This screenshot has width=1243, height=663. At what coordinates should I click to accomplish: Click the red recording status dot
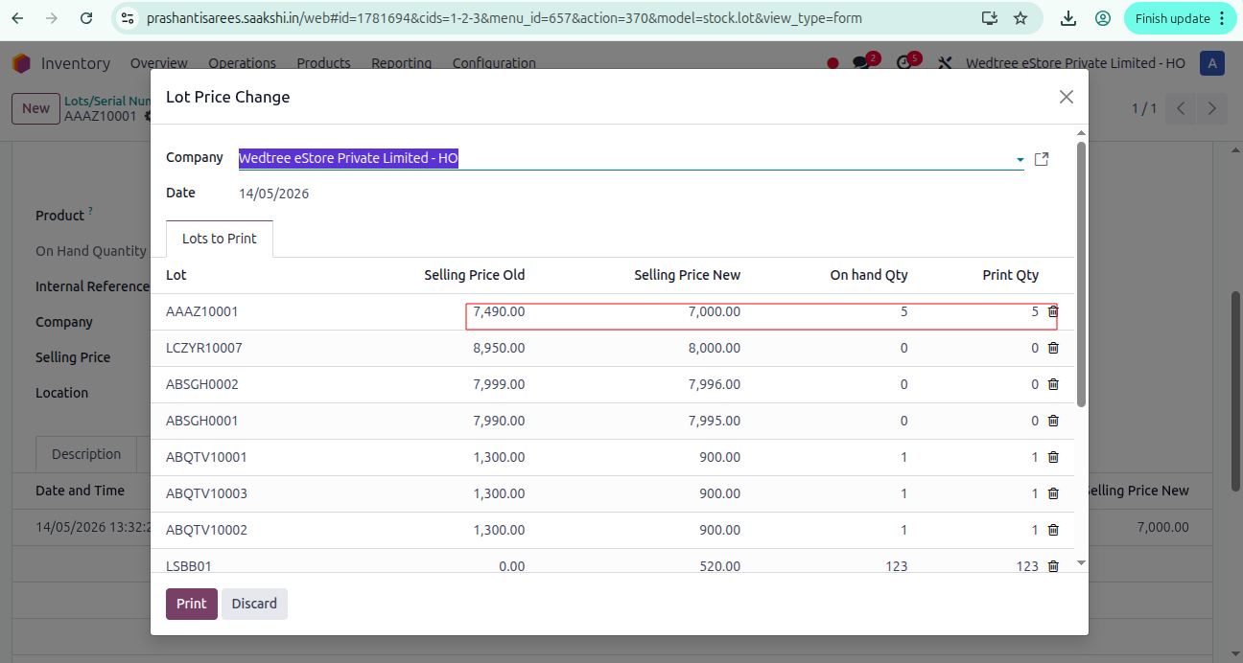pyautogui.click(x=833, y=63)
